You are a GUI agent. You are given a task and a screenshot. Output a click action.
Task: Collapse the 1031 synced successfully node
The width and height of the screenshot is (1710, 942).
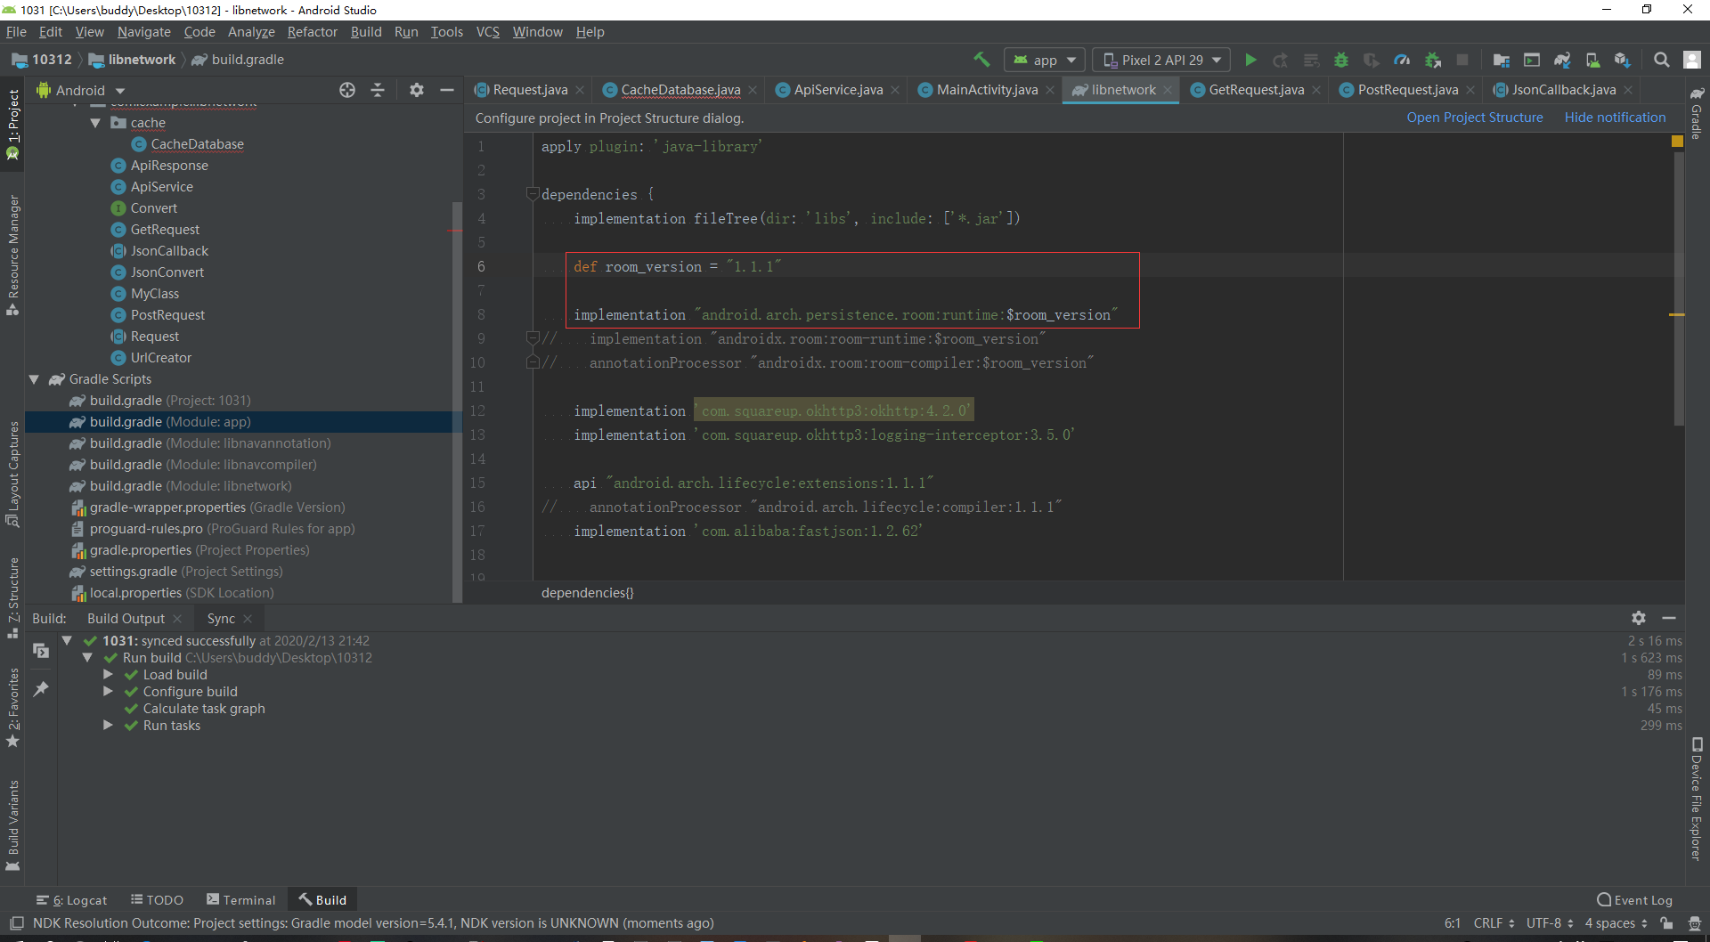tap(67, 640)
